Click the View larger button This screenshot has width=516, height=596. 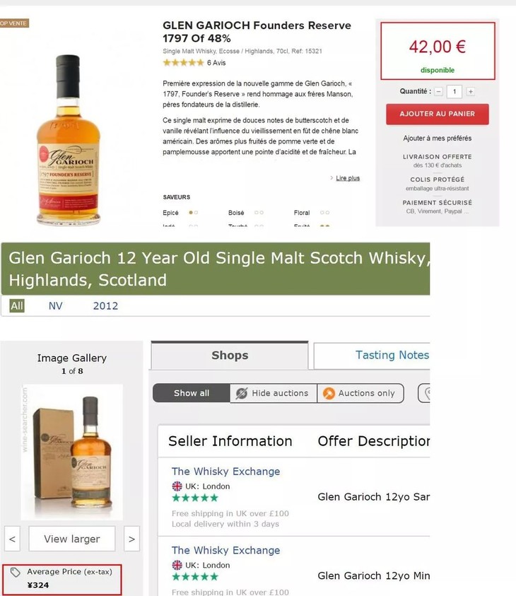coord(72,539)
